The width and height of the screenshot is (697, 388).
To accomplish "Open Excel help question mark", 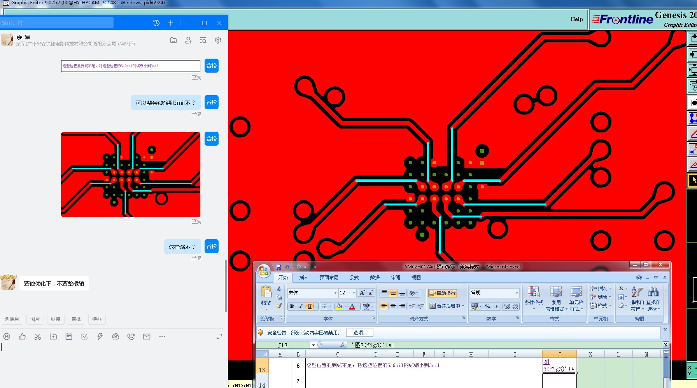I will click(x=639, y=277).
